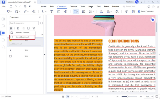
Task: Undo the last action
Action: pyautogui.click(x=16, y=6)
